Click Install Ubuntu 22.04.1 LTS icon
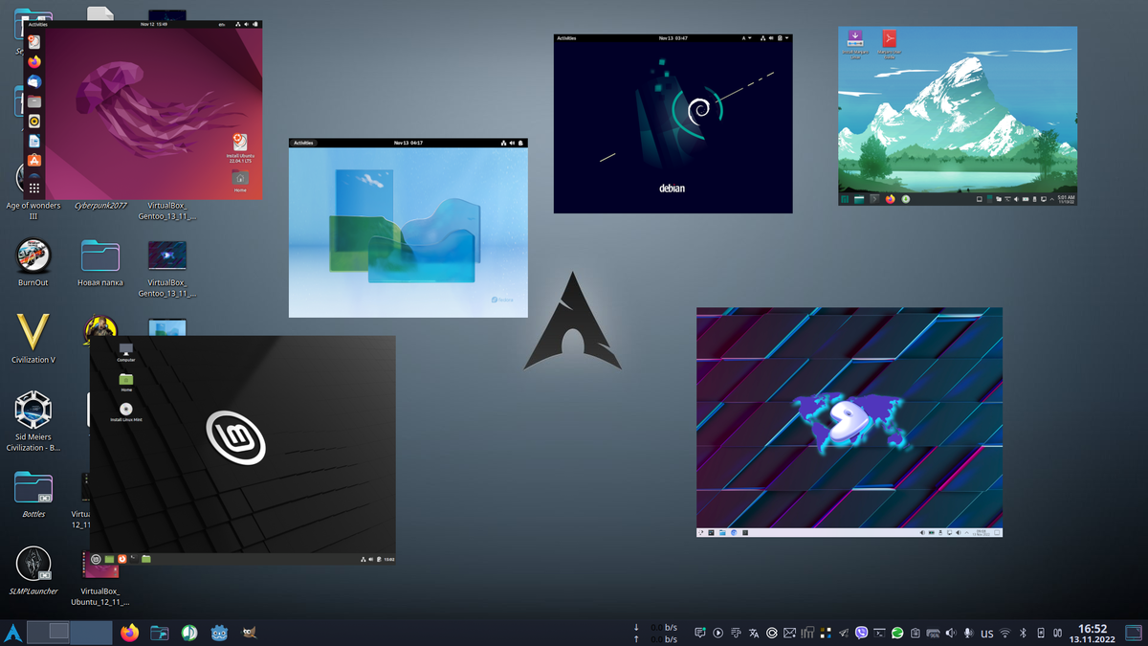 240,148
